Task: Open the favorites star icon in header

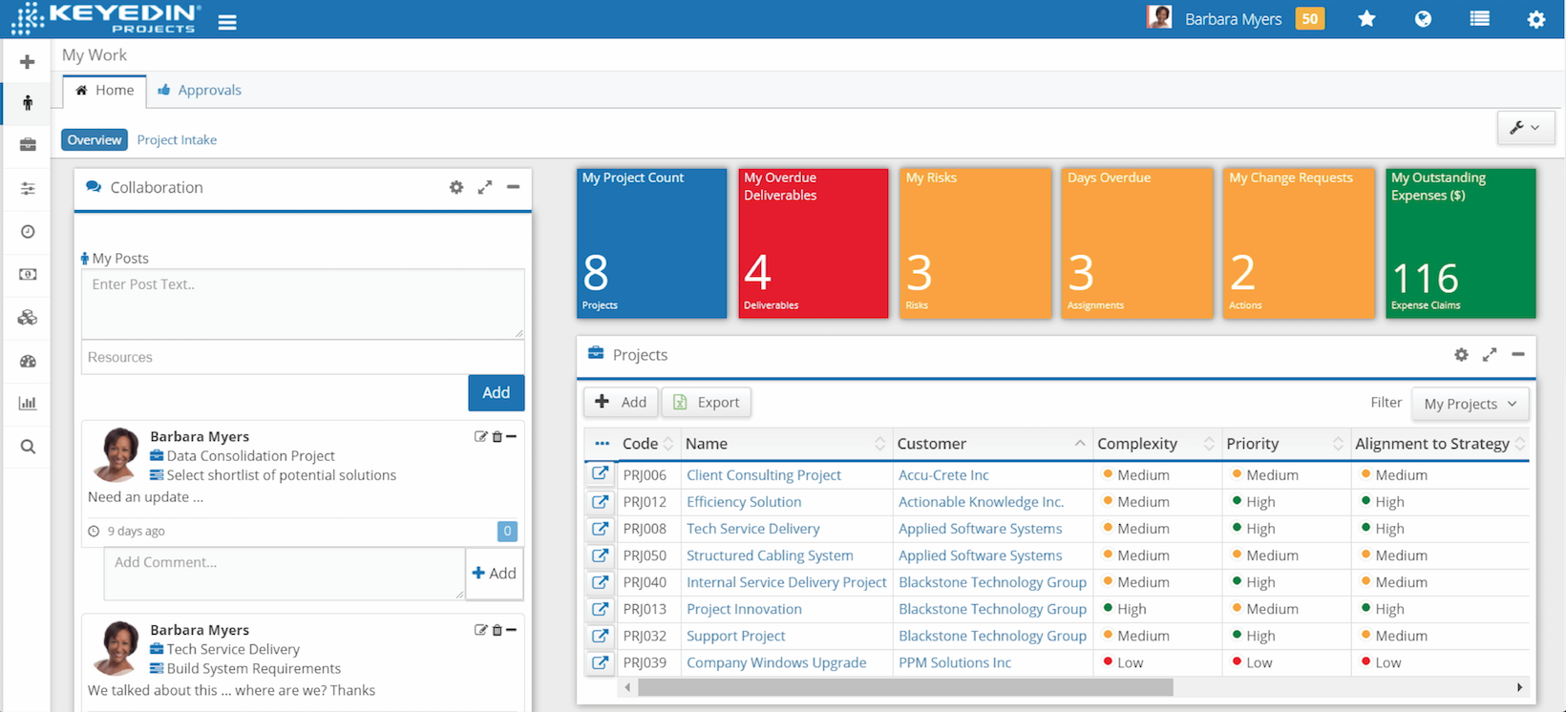Action: click(1366, 19)
